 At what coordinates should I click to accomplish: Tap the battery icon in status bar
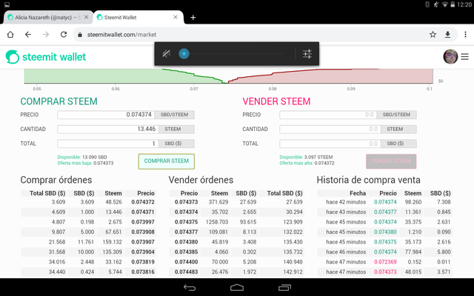(453, 4)
